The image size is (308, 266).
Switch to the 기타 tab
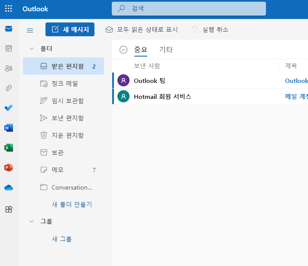pyautogui.click(x=166, y=50)
